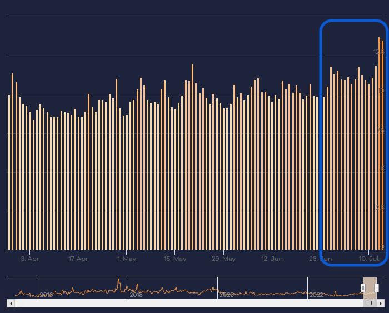Click the 2020 label in the navigator
The image size is (389, 313).
[226, 295]
